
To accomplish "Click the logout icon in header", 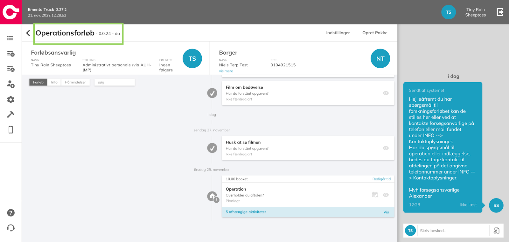I will pos(500,12).
